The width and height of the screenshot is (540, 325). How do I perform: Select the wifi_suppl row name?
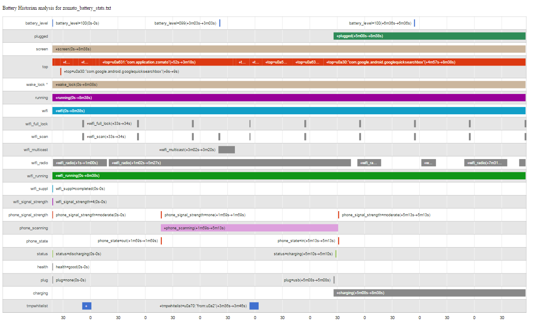[x=39, y=189]
